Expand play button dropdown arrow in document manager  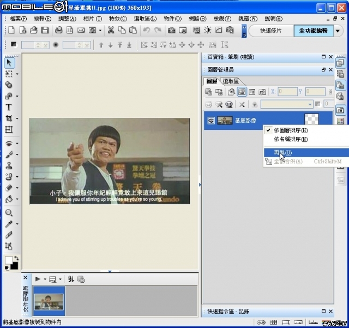45,279
